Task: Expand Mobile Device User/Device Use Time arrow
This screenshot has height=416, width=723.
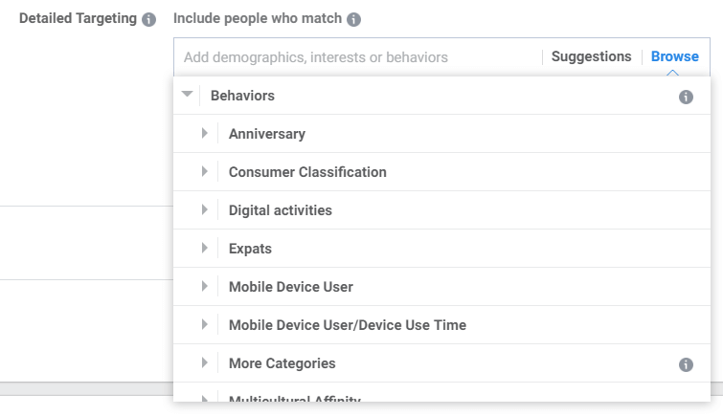Action: tap(205, 324)
